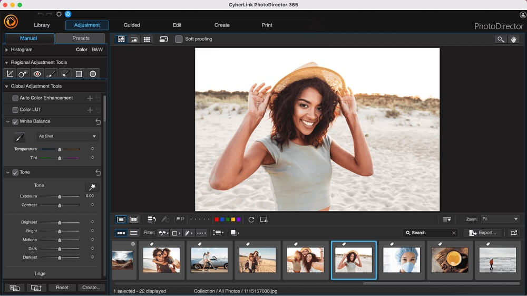Open the Guided module tab
Screen dimensions: 527x296
click(x=132, y=25)
